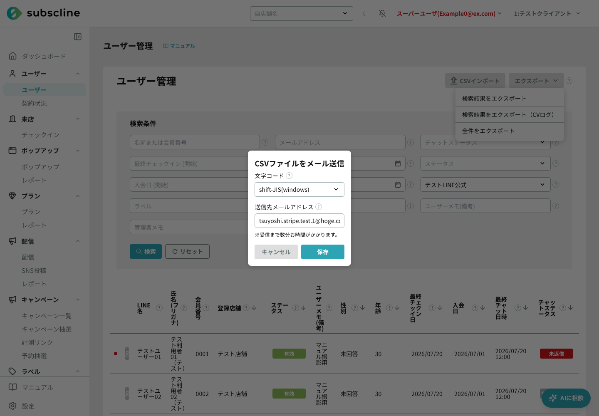The width and height of the screenshot is (599, 416).
Task: Click the エクスポート button
Action: coord(536,81)
